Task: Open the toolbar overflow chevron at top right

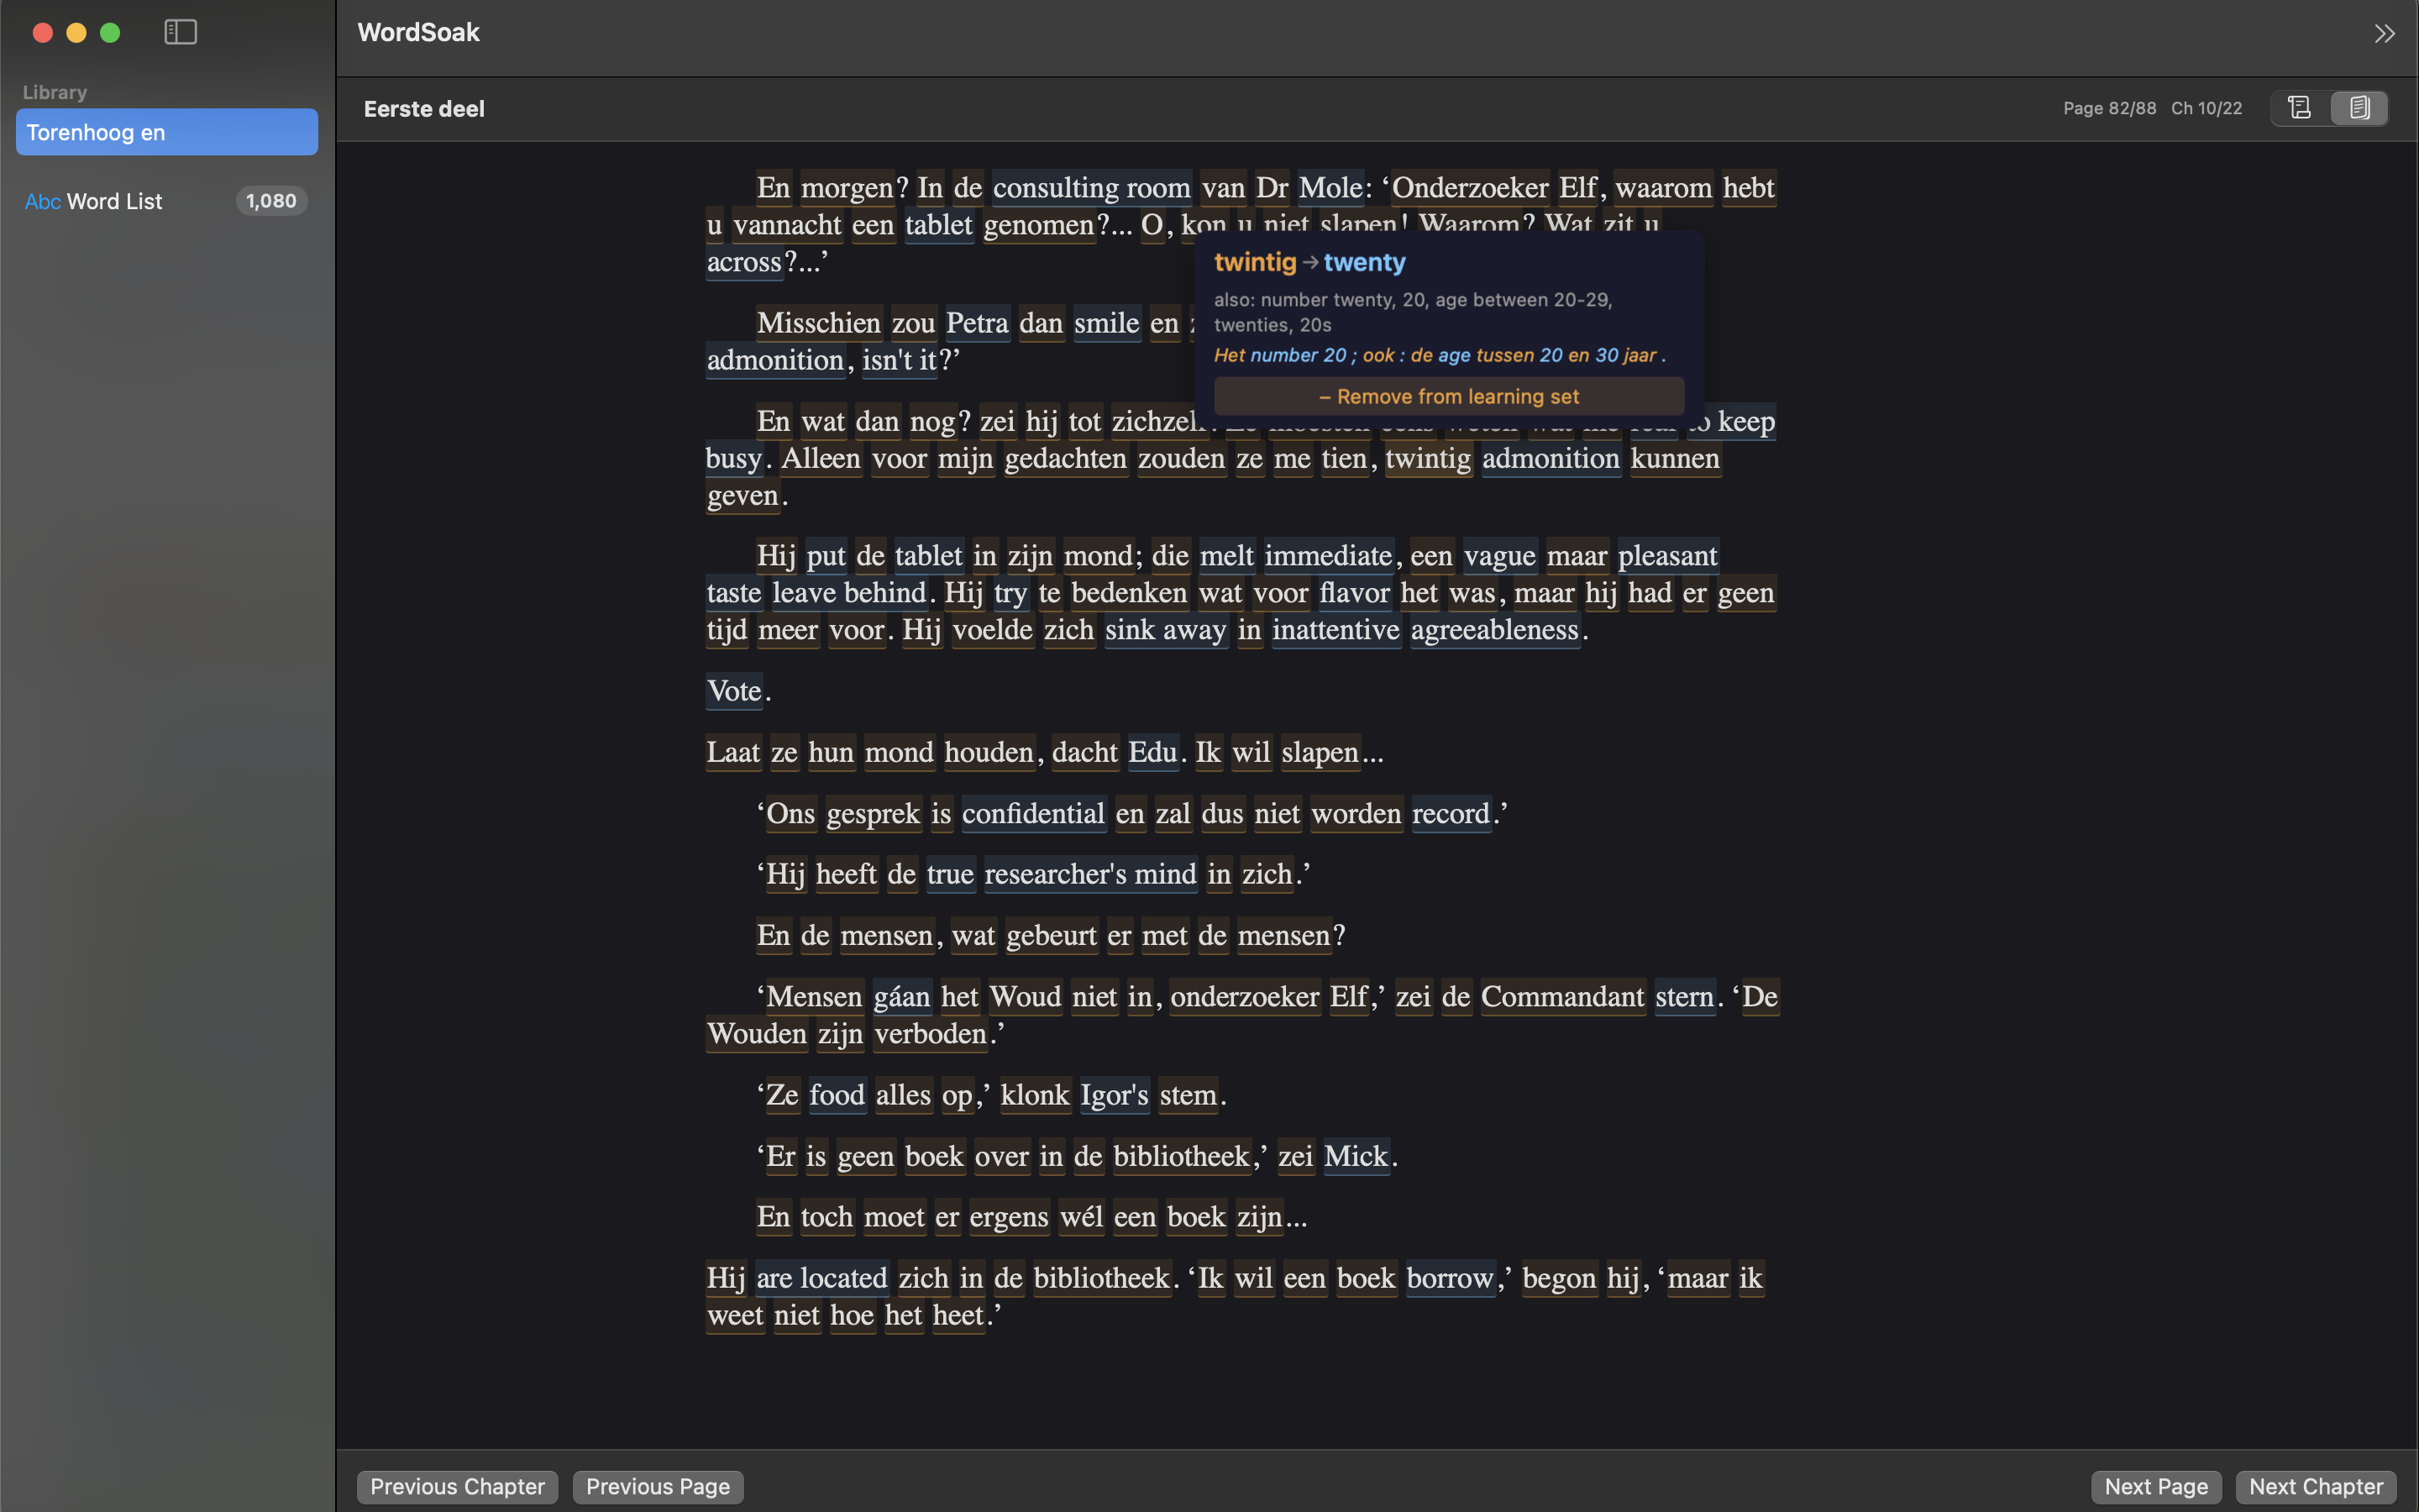Action: coord(2385,33)
